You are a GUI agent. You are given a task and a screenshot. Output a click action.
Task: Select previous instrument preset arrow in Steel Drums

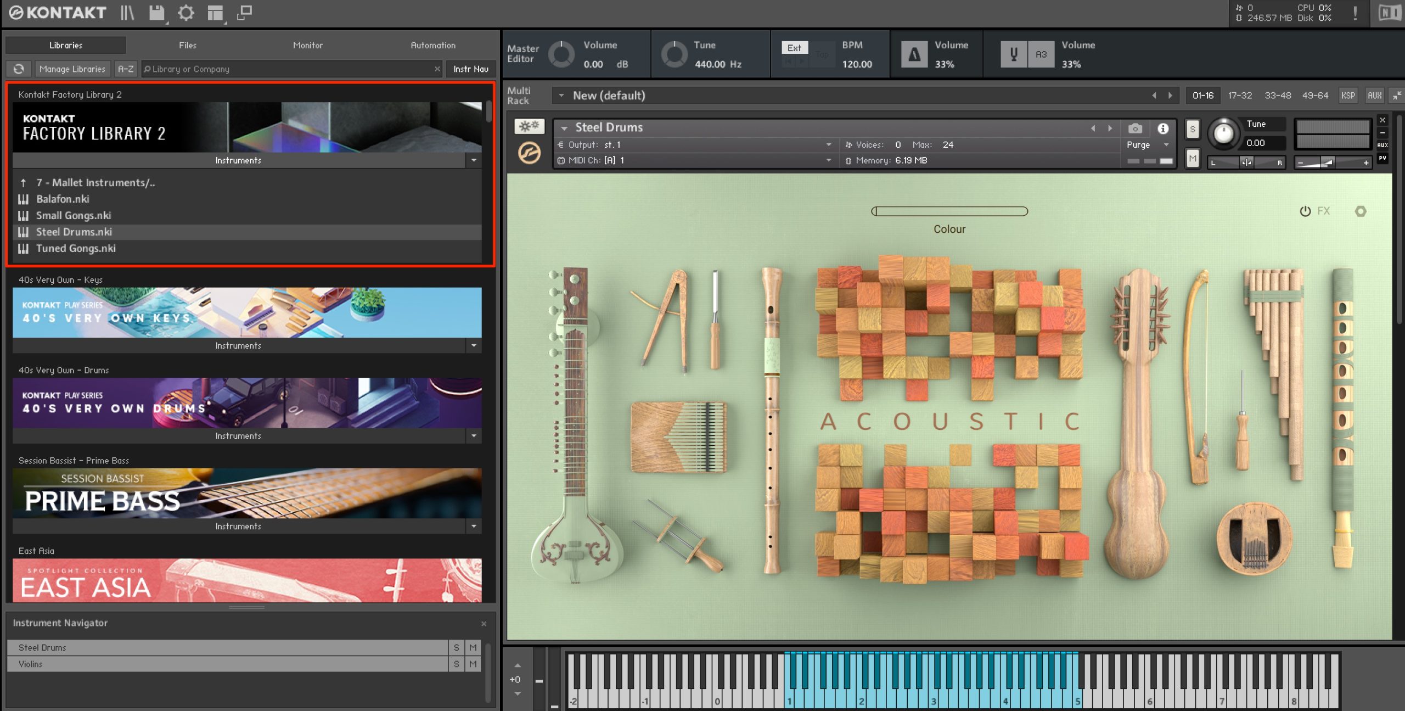point(1093,128)
